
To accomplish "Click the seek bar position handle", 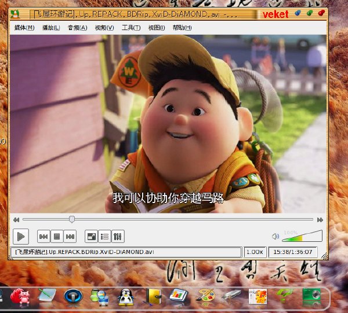I will tap(72, 219).
